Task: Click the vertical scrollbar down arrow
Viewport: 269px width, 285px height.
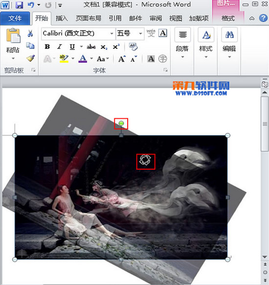Action: [265, 257]
